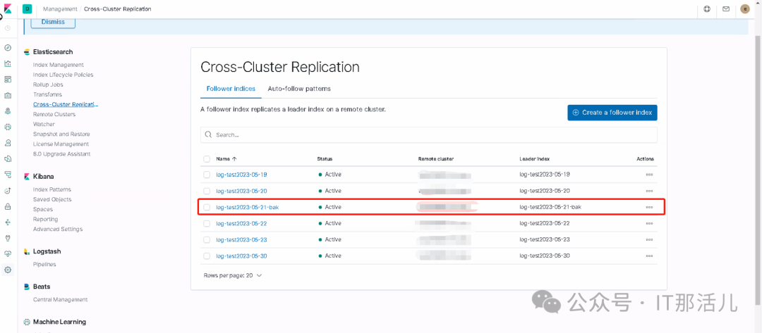Open actions menu for log-test2023-05-30

tap(649, 256)
